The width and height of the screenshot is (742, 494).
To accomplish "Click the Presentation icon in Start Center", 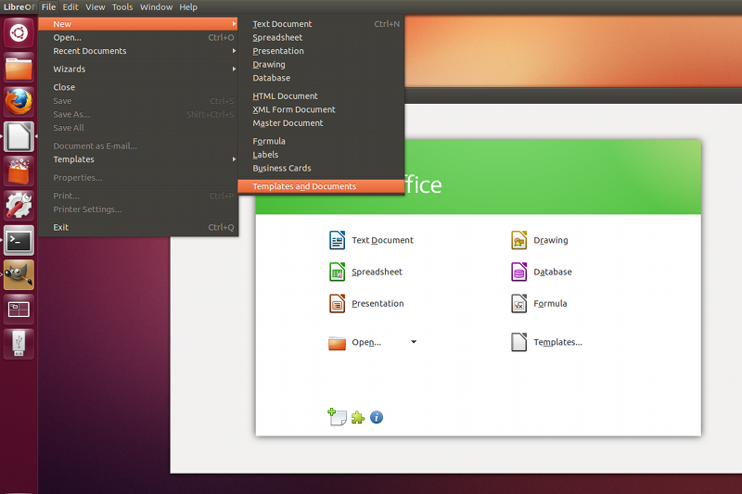I will [x=337, y=303].
